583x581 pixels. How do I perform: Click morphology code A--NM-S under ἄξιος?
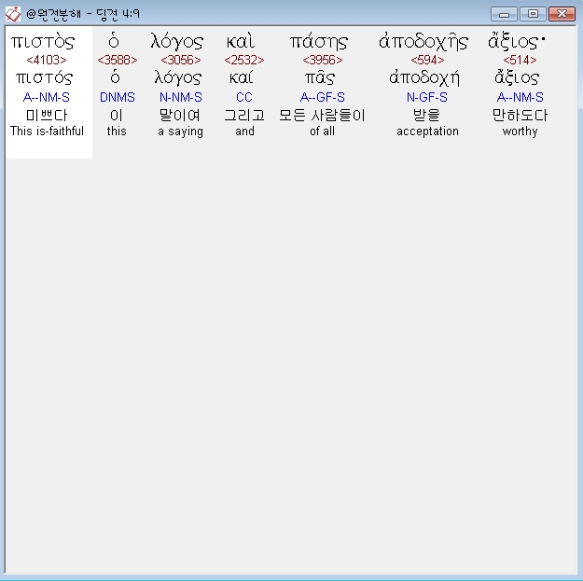[x=521, y=97]
